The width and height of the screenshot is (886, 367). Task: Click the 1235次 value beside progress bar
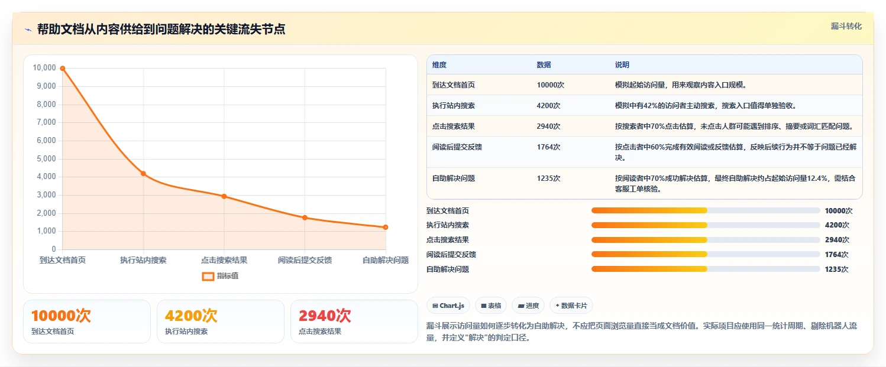click(836, 269)
